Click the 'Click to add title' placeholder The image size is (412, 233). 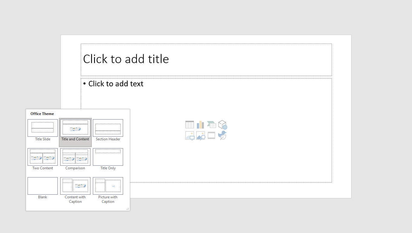(x=206, y=59)
